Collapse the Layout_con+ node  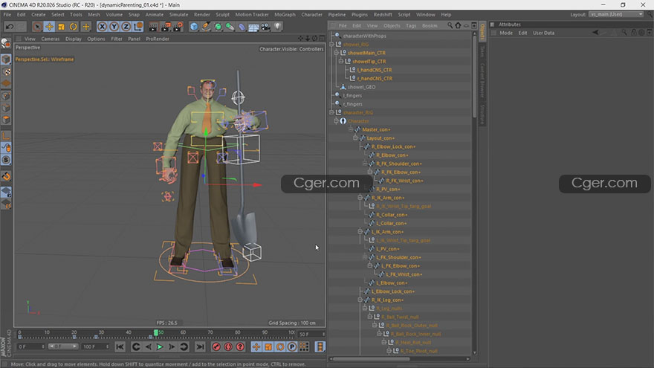pos(355,138)
